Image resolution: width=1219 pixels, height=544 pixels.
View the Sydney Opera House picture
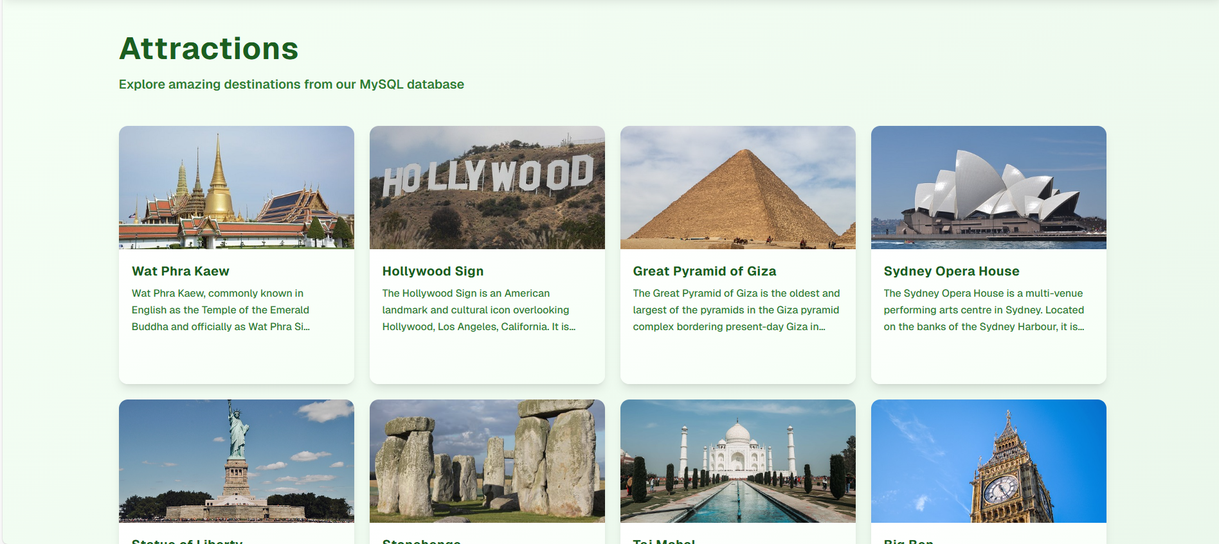point(988,188)
